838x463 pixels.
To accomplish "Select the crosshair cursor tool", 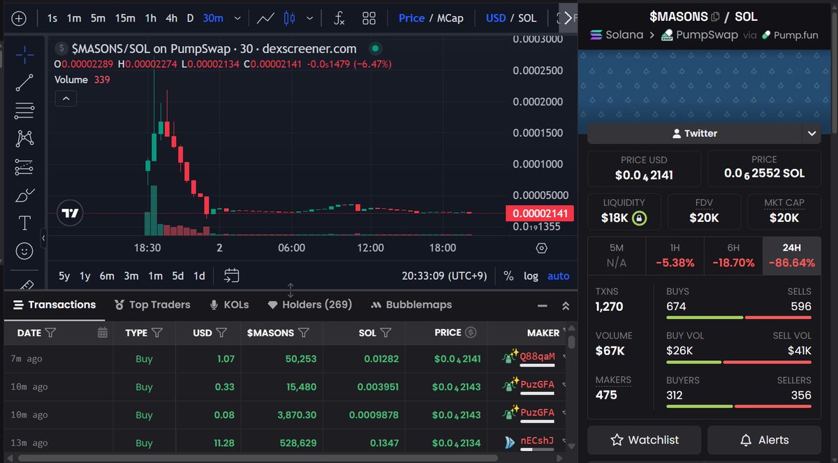I will pos(24,54).
